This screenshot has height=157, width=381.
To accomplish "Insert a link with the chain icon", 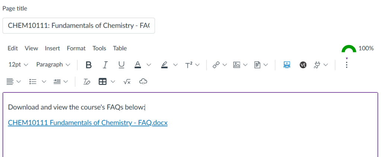I will coord(216,65).
